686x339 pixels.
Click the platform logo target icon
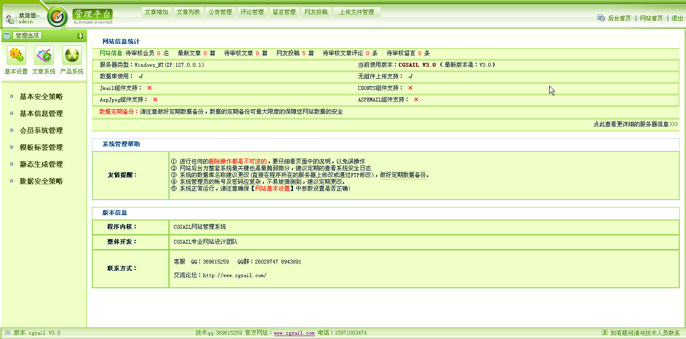[x=58, y=17]
